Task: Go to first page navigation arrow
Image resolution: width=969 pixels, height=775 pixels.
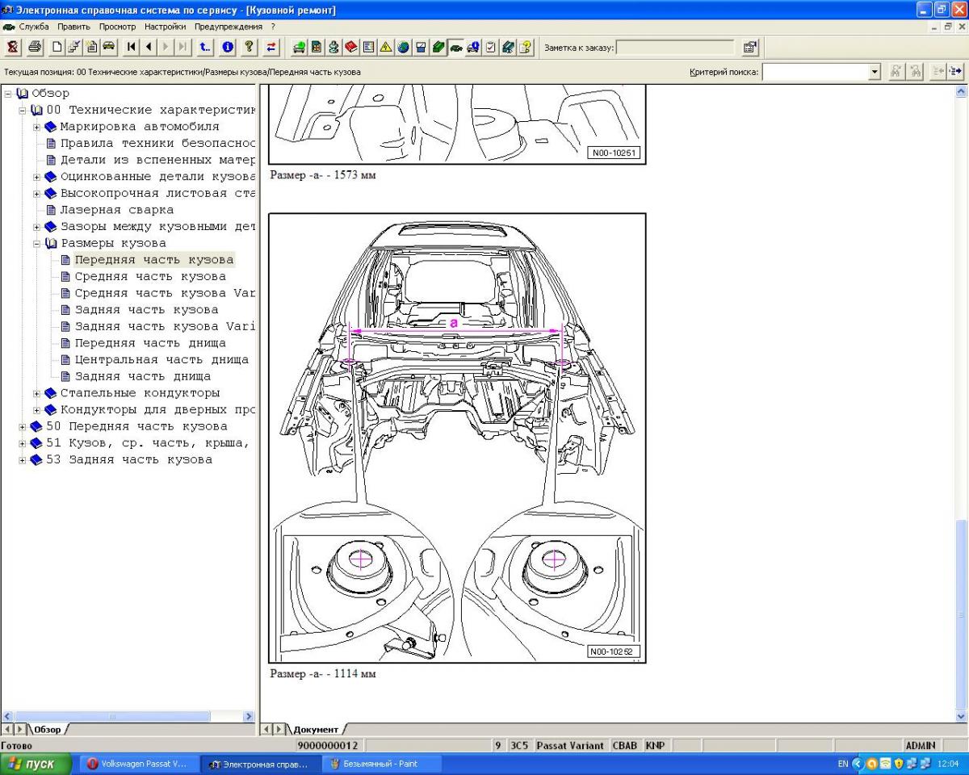Action: point(132,47)
